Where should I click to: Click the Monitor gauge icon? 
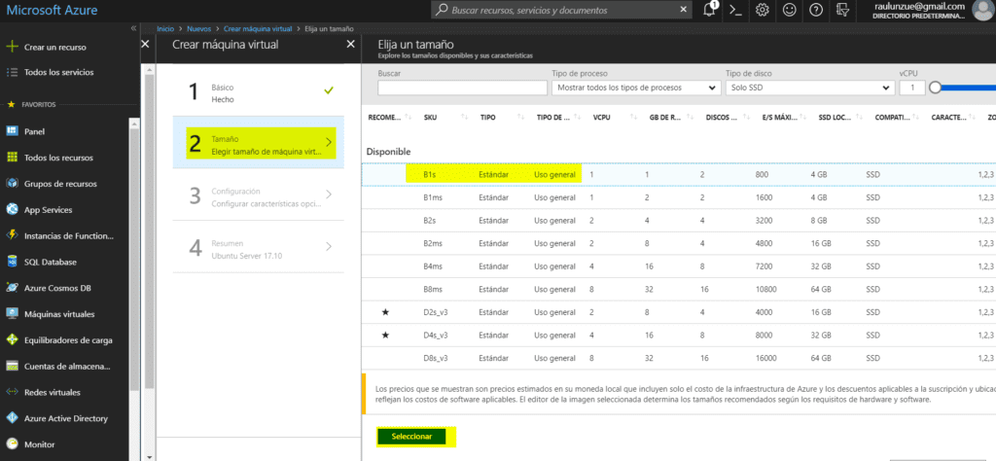click(x=12, y=444)
